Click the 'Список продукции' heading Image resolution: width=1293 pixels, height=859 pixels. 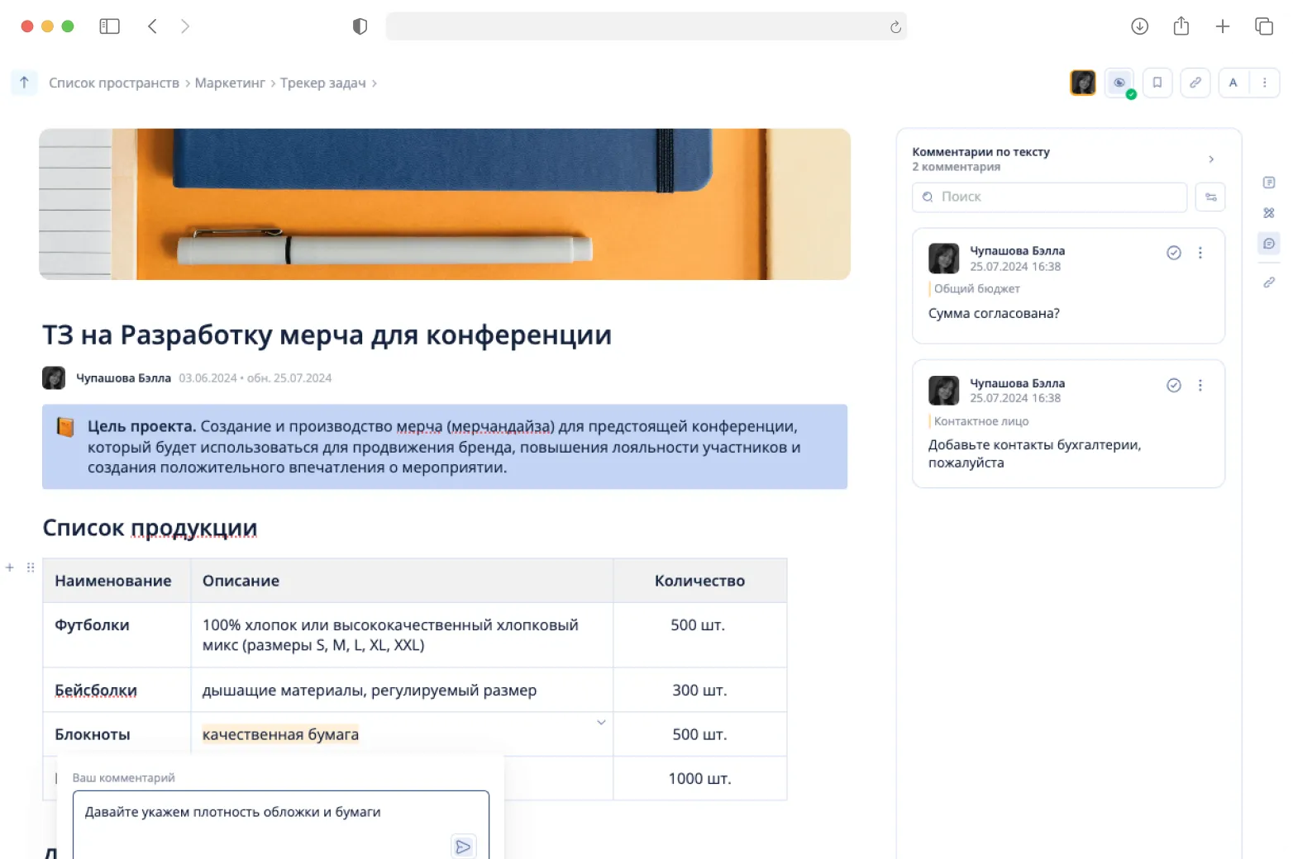click(x=150, y=528)
